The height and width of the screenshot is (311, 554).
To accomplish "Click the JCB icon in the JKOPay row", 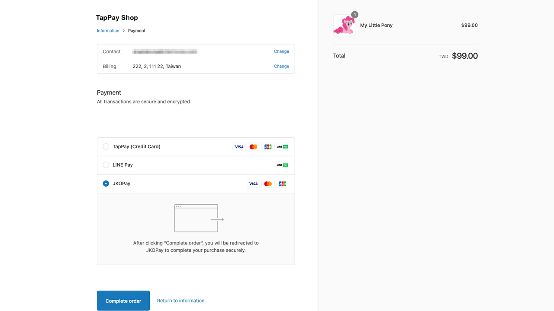I will (283, 184).
